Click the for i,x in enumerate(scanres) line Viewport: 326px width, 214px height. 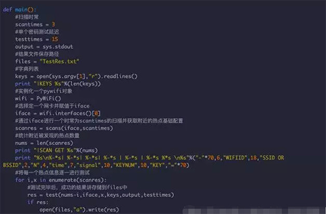[61, 180]
